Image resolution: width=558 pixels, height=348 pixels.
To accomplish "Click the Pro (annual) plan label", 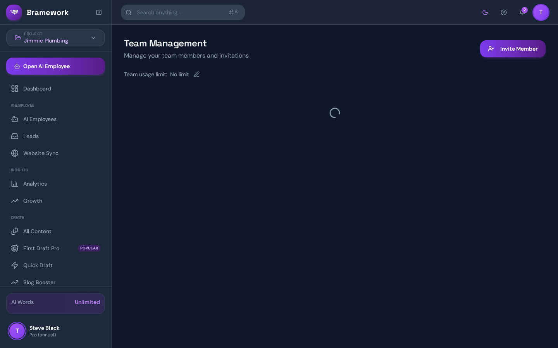I will click(43, 335).
